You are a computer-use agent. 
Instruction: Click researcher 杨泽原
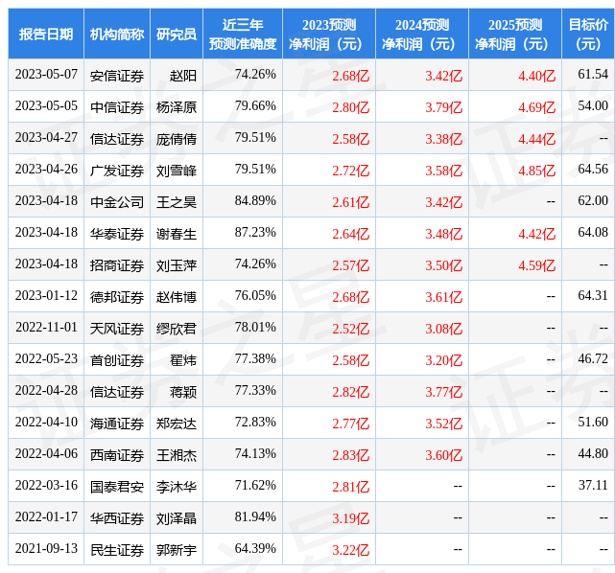pos(177,107)
